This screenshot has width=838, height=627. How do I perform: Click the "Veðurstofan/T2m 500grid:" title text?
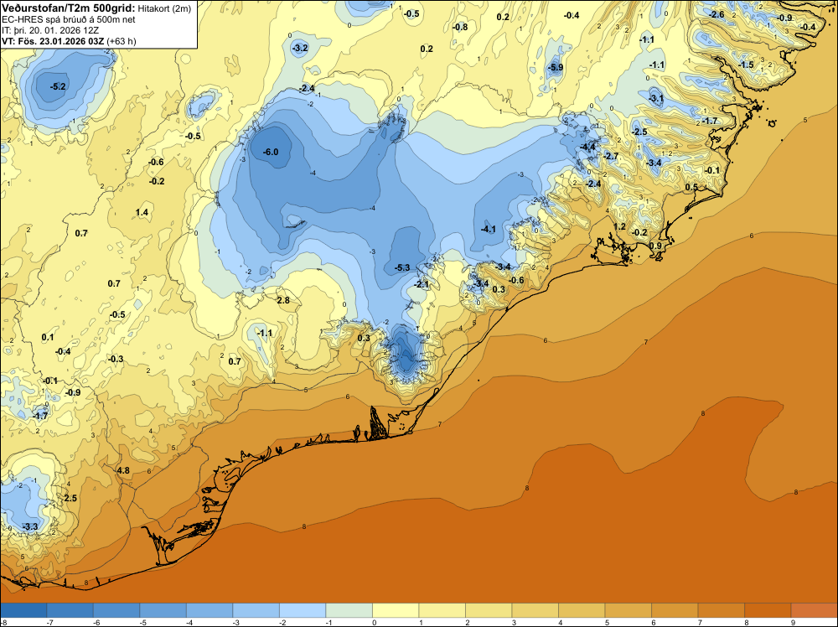pyautogui.click(x=69, y=8)
